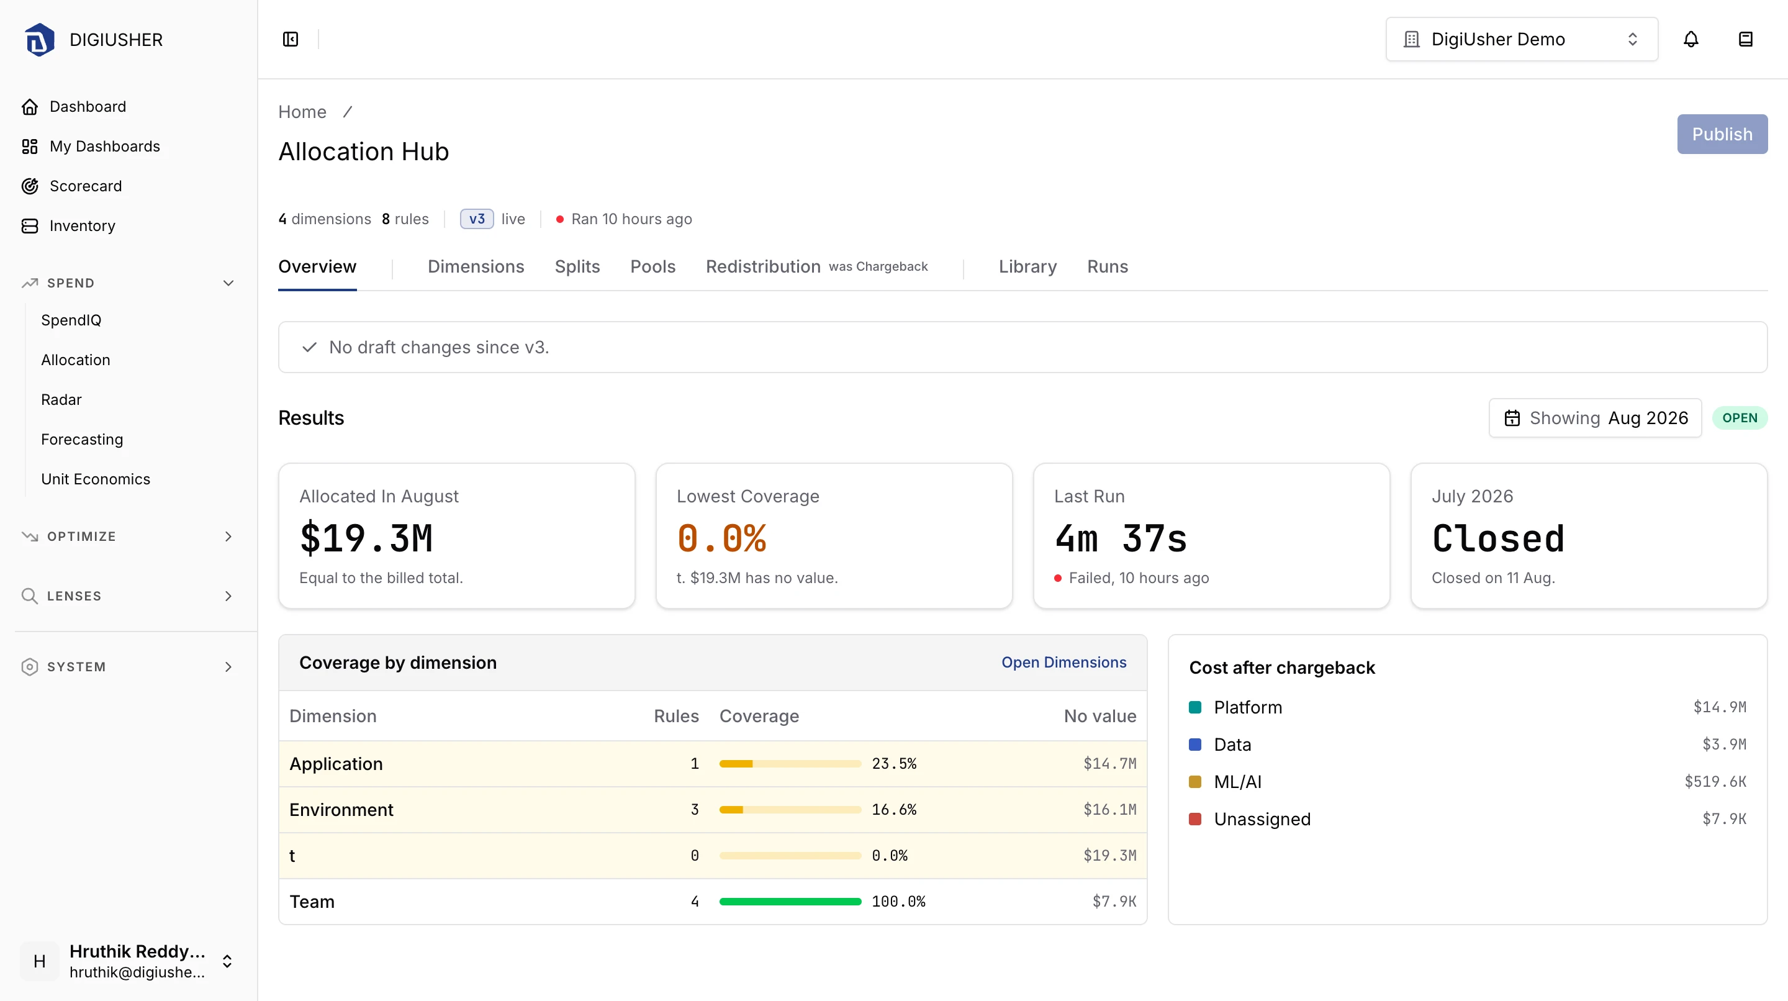The width and height of the screenshot is (1788, 1001).
Task: Click the Lowest Coverage card
Action: click(834, 536)
